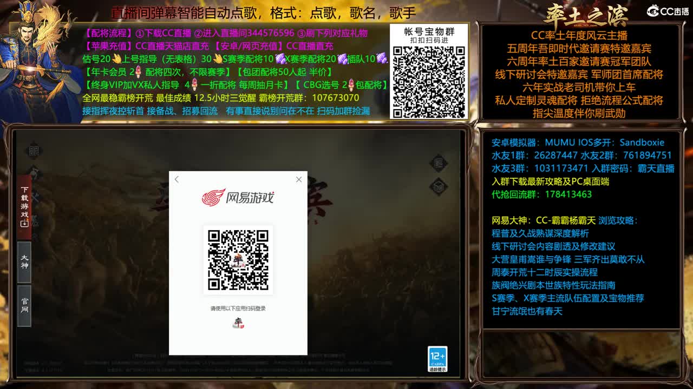
Task: Click the 率土之滨 app icon below the QR code
Action: coord(238,323)
